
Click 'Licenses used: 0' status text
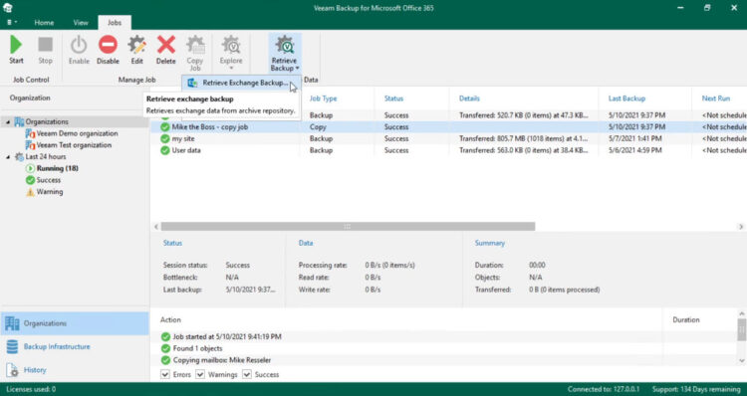point(31,389)
